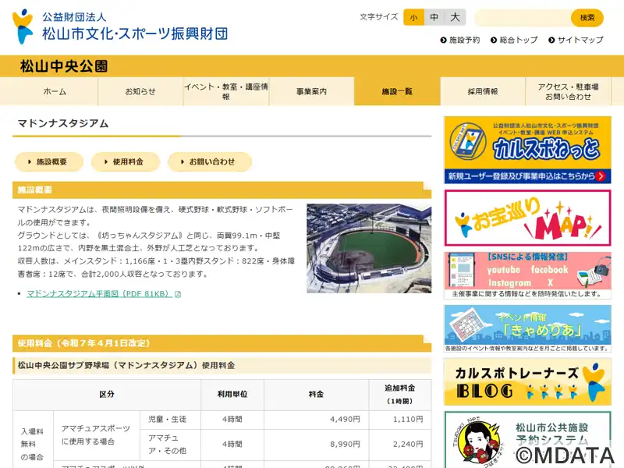Open 松山市公共施設予約システム banner
The height and width of the screenshot is (468, 624).
click(x=528, y=440)
